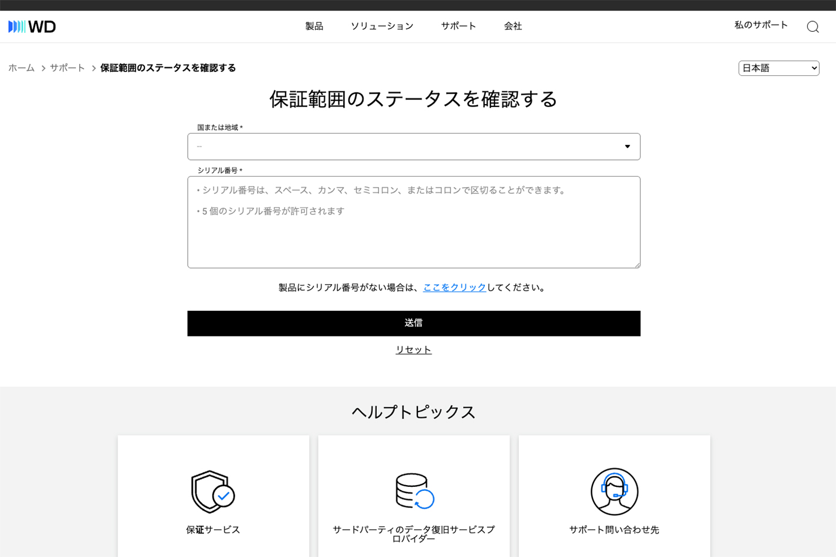
Task: Follow the ここをクリック link
Action: tap(455, 287)
